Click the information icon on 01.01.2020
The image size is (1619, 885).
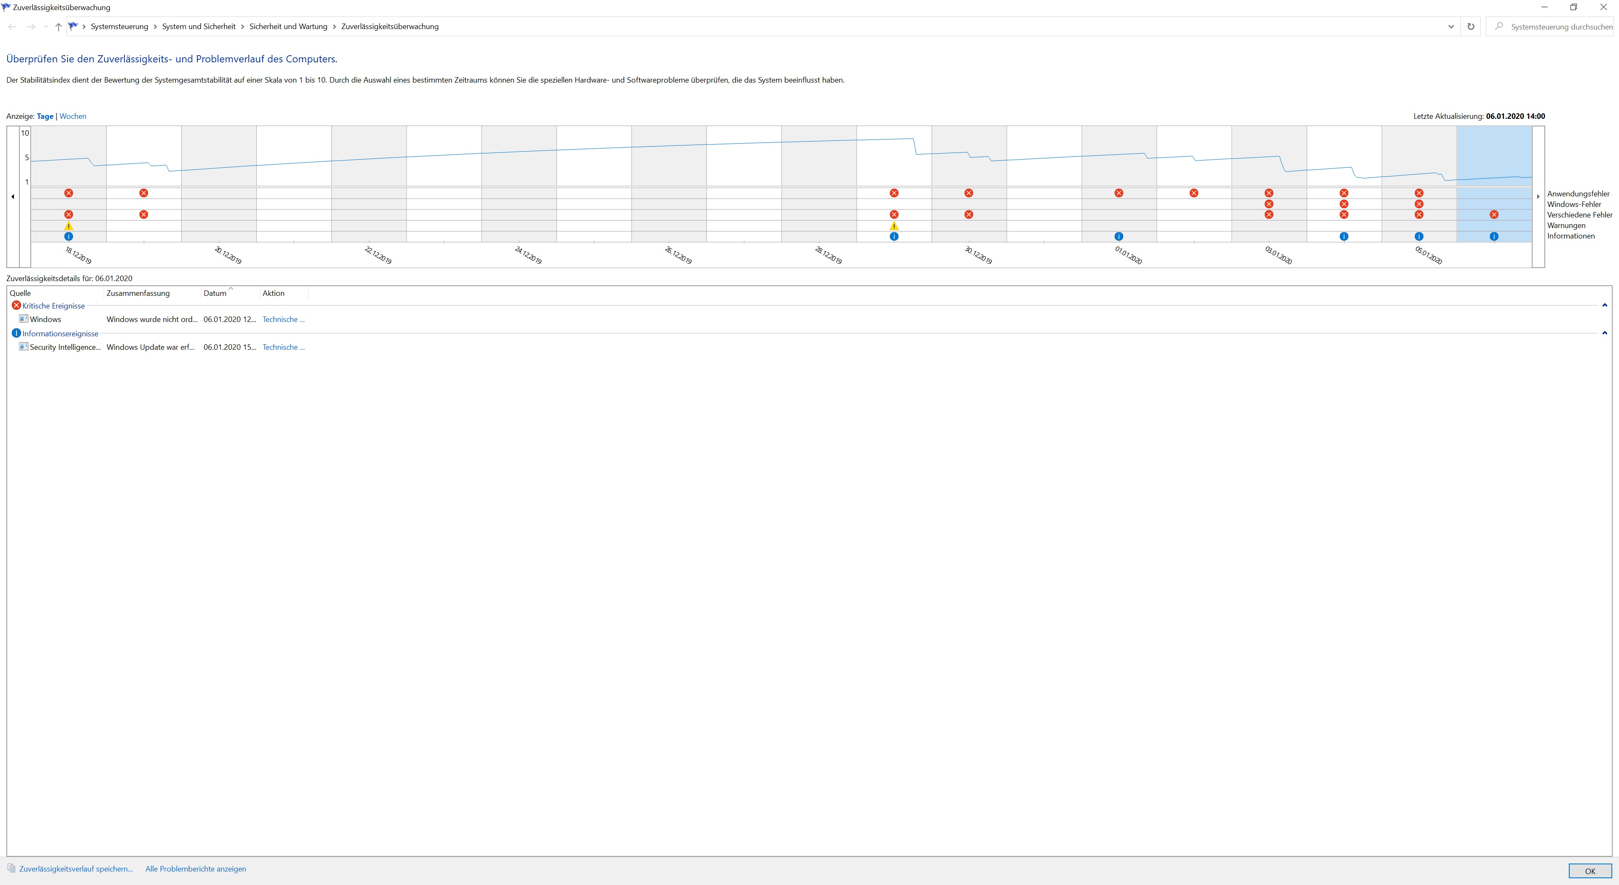(1119, 237)
